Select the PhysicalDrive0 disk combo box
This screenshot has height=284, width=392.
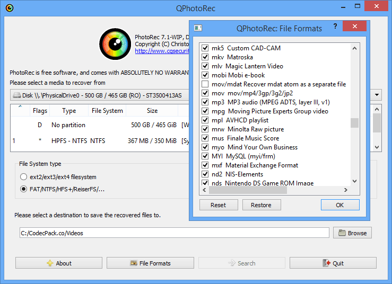click(100, 95)
